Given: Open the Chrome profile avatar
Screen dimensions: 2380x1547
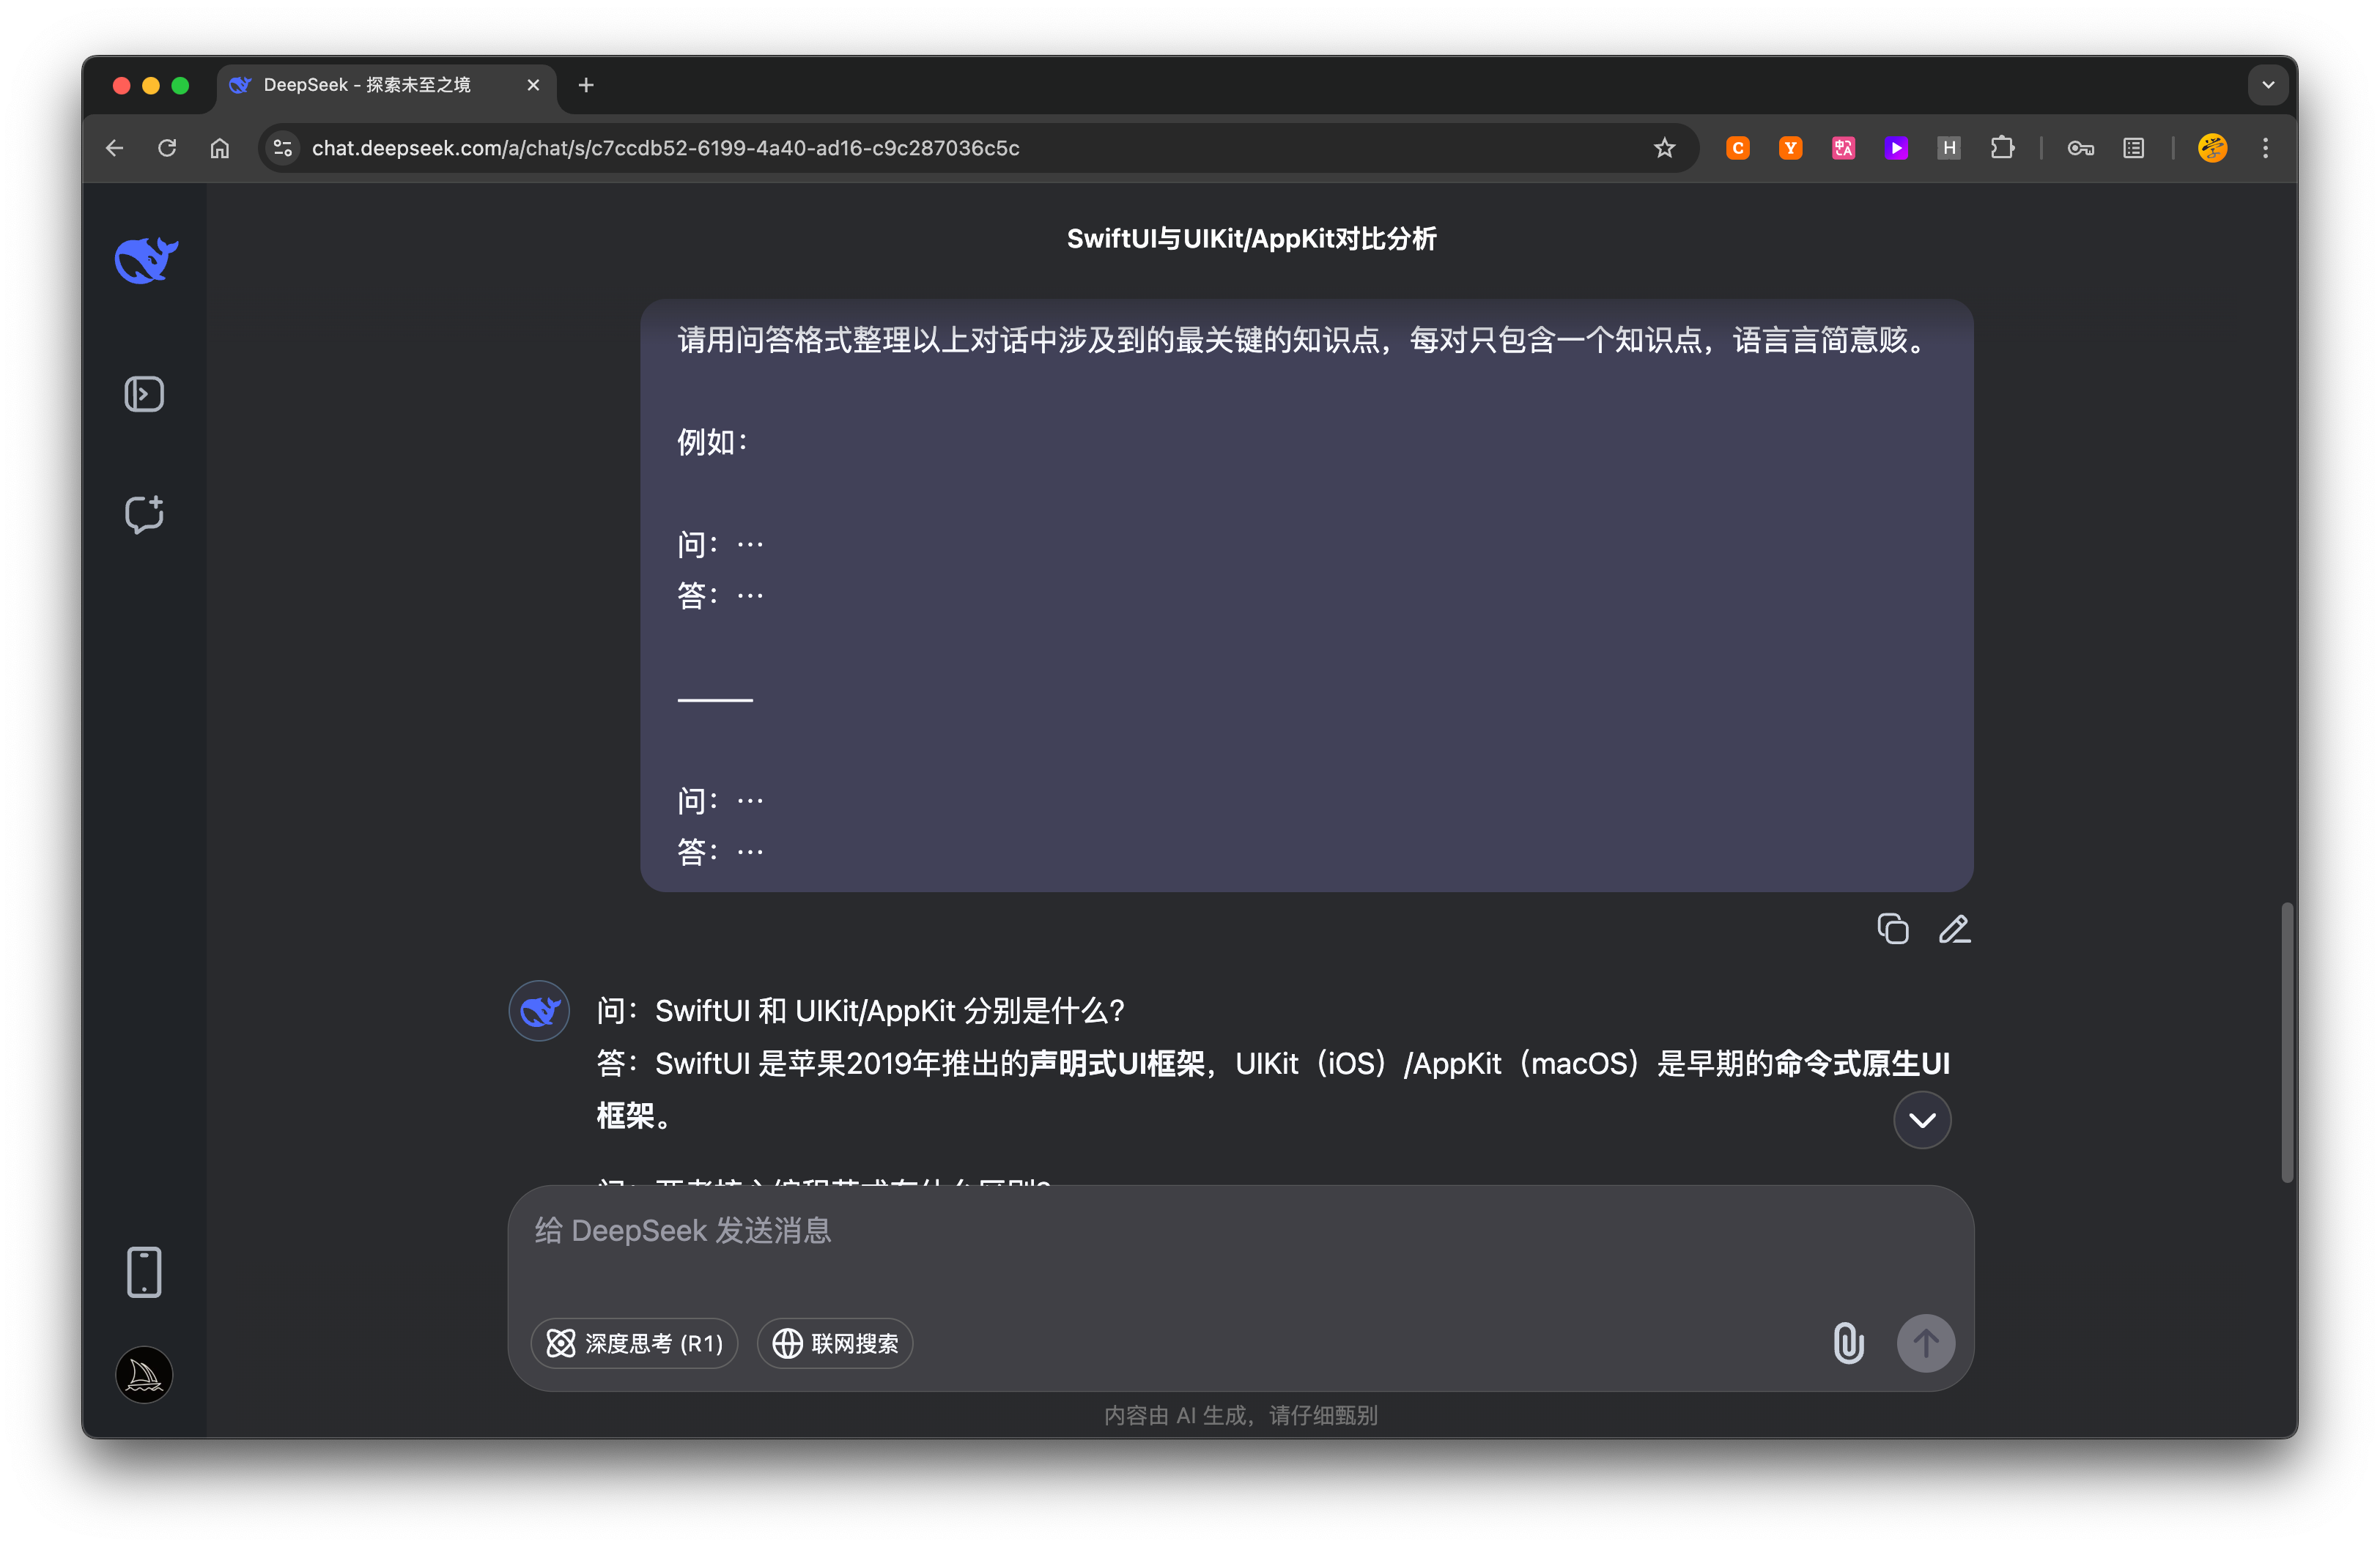Looking at the screenshot, I should click(x=2212, y=148).
